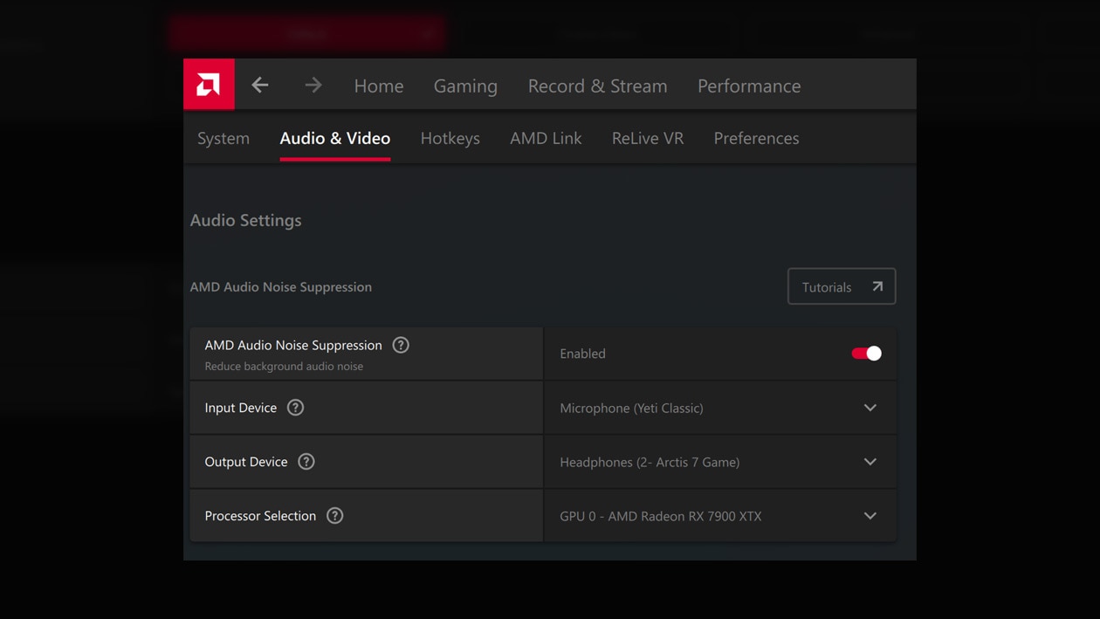Open Record & Stream section
The width and height of the screenshot is (1100, 619).
tap(597, 86)
